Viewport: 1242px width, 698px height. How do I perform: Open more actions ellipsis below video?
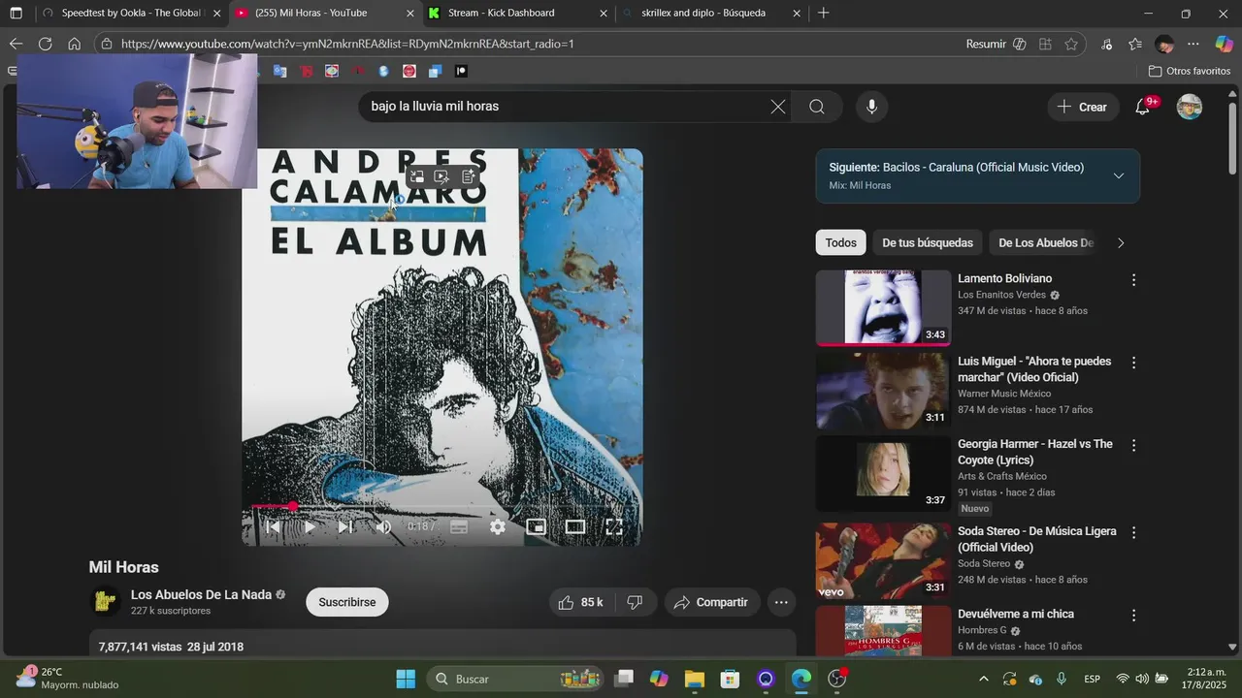[781, 602]
